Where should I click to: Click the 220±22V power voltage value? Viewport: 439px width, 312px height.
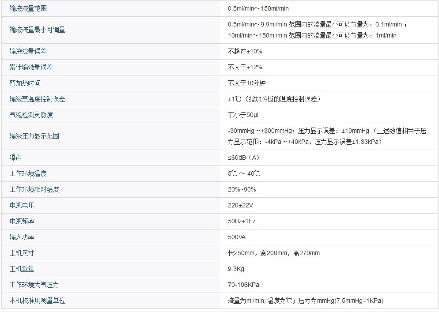pos(240,205)
